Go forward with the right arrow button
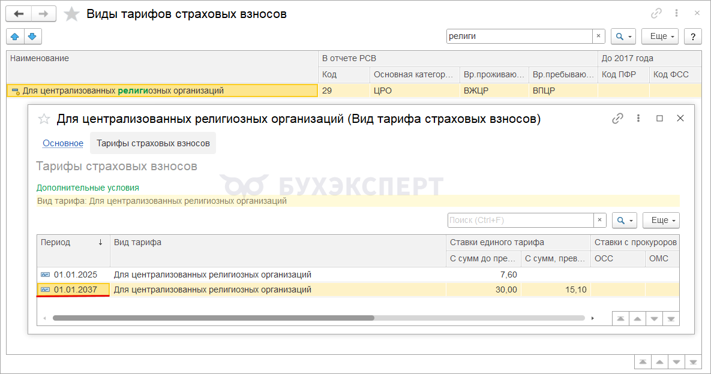Image resolution: width=711 pixels, height=374 pixels. (x=44, y=14)
